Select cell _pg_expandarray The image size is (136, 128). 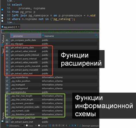[x=19, y=77]
